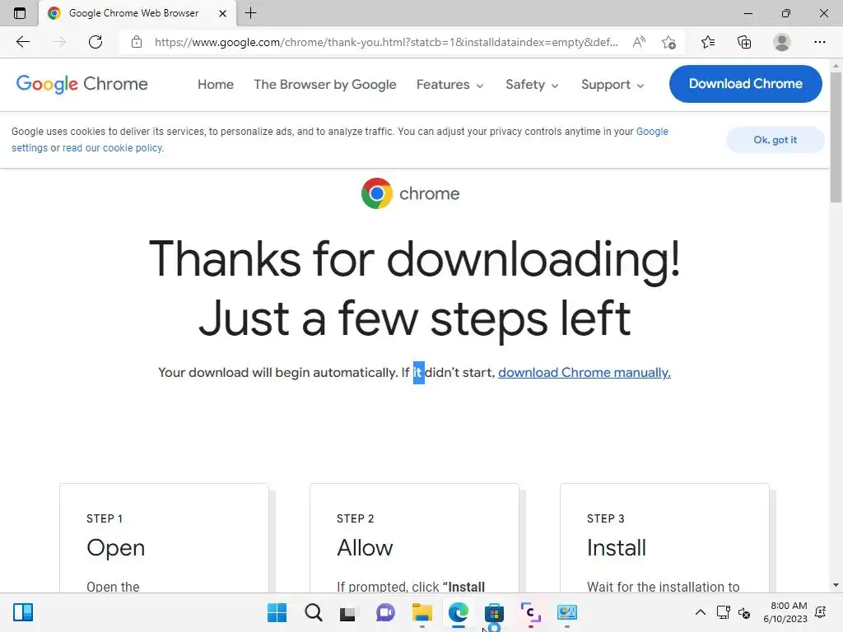843x632 pixels.
Task: Open the Control Panel taskbar icon
Action: pyautogui.click(x=566, y=612)
